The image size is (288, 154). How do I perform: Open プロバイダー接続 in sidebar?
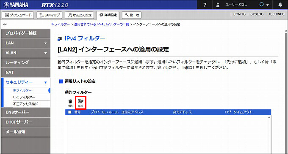(26, 33)
